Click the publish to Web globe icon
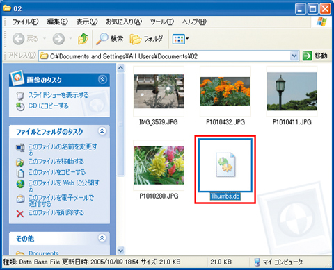 coord(20,184)
